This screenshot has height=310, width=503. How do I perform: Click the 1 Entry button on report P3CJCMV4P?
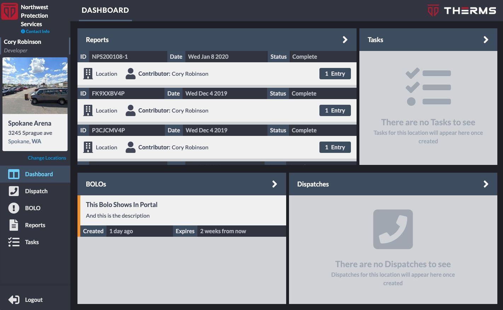pos(335,147)
